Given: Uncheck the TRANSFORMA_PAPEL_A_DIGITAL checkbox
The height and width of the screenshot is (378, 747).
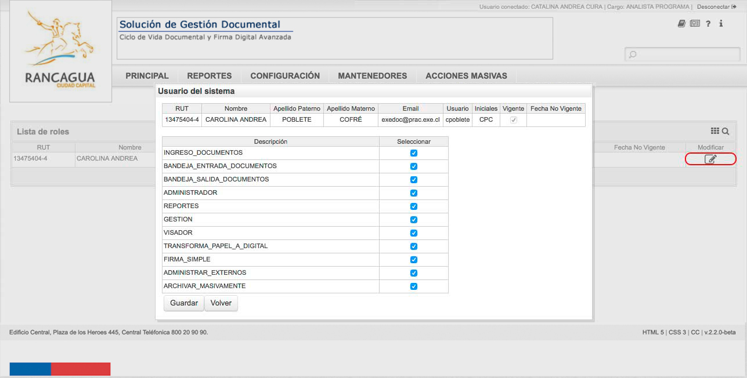Looking at the screenshot, I should tap(414, 246).
